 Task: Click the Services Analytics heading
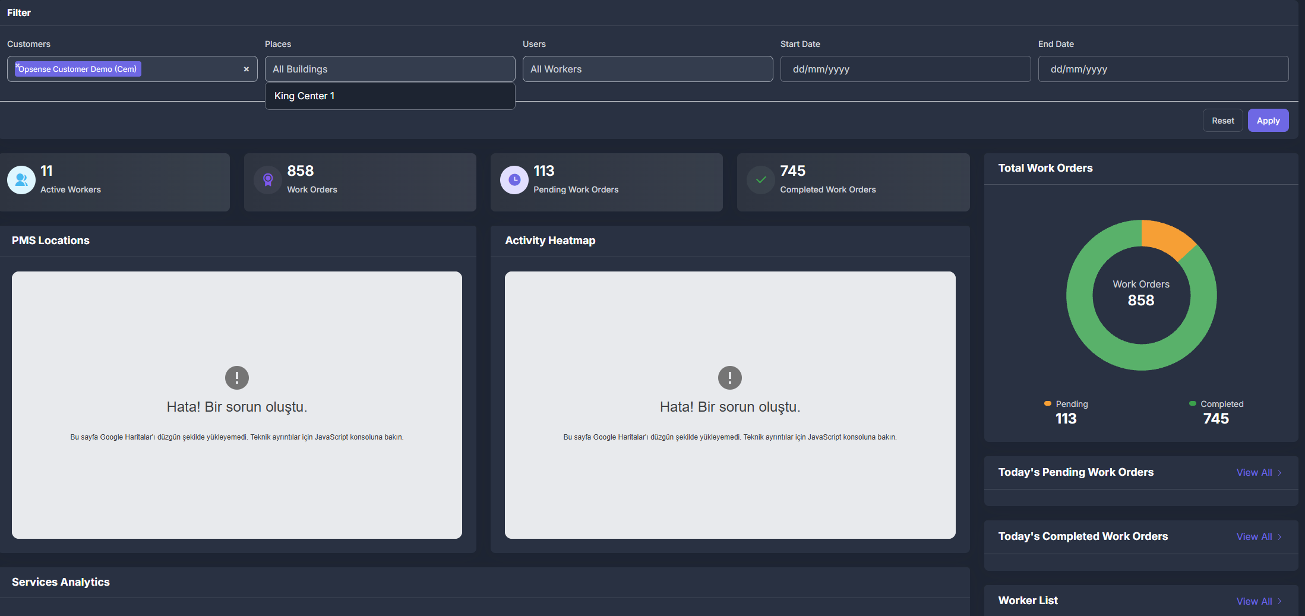pos(61,582)
